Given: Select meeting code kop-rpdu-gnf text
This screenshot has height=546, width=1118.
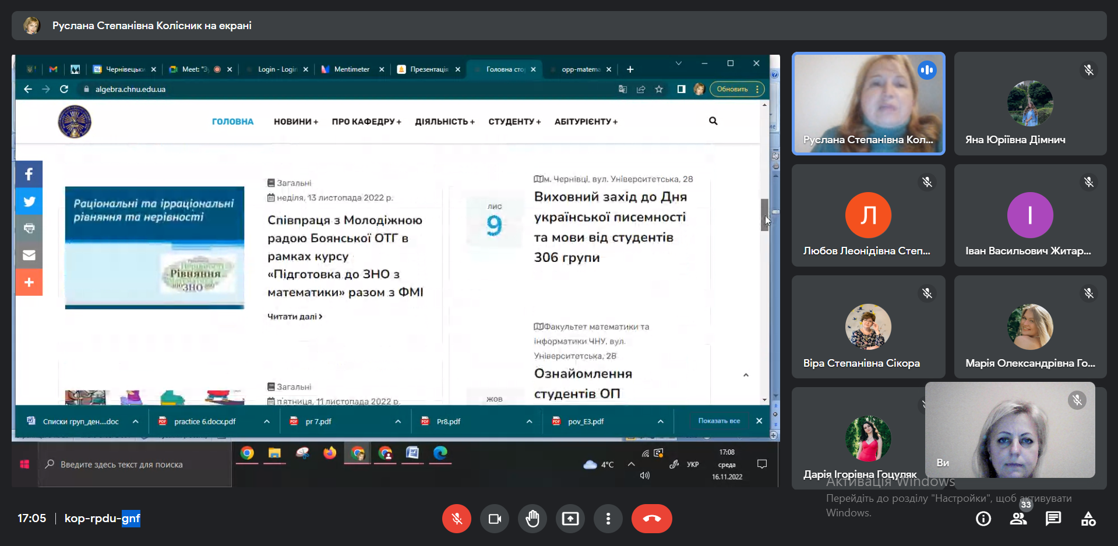Looking at the screenshot, I should (x=103, y=518).
